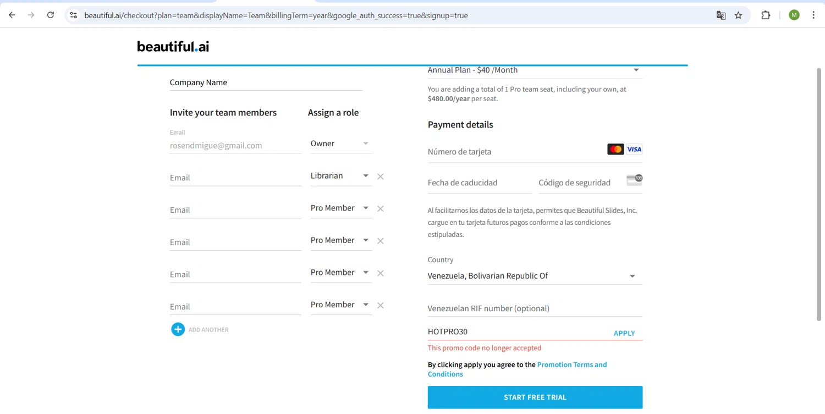Remove the first Pro Member invite row
The height and width of the screenshot is (414, 825).
(x=381, y=209)
